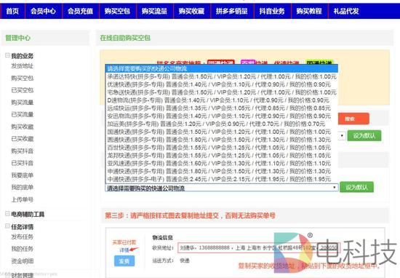Viewport: 400px width, 278px height.
Task: Click the orange 搜索 button
Action: (353, 119)
